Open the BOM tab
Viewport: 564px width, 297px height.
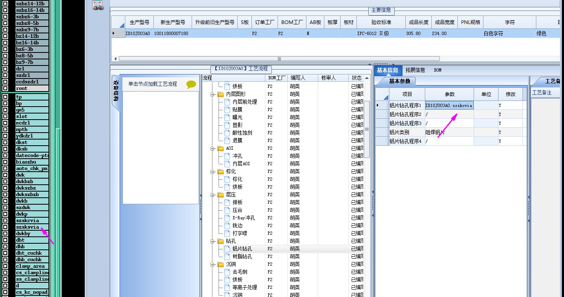(x=437, y=70)
